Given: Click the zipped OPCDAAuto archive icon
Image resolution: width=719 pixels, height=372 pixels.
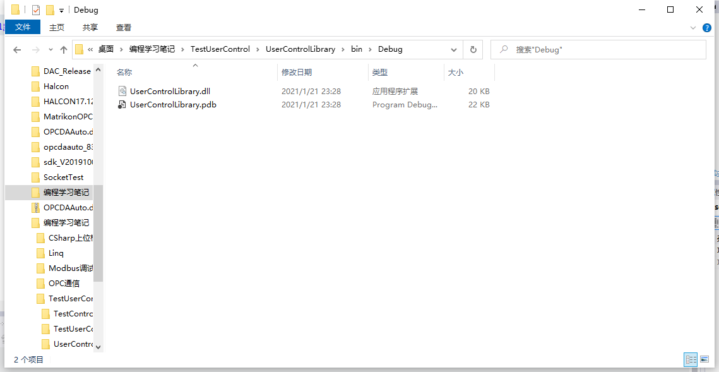Looking at the screenshot, I should [x=36, y=207].
